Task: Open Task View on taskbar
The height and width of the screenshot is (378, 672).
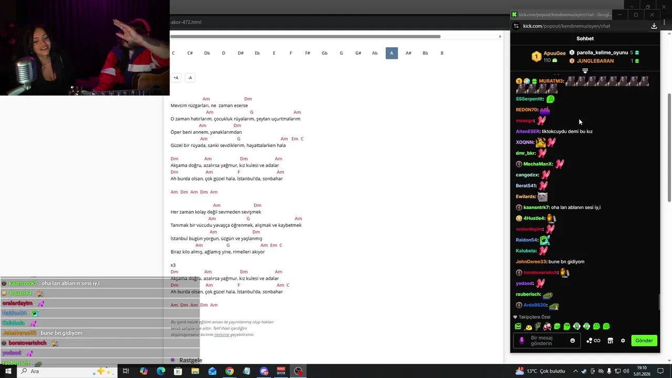Action: click(x=126, y=371)
